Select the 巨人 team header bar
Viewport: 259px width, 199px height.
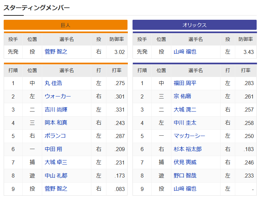66,25
